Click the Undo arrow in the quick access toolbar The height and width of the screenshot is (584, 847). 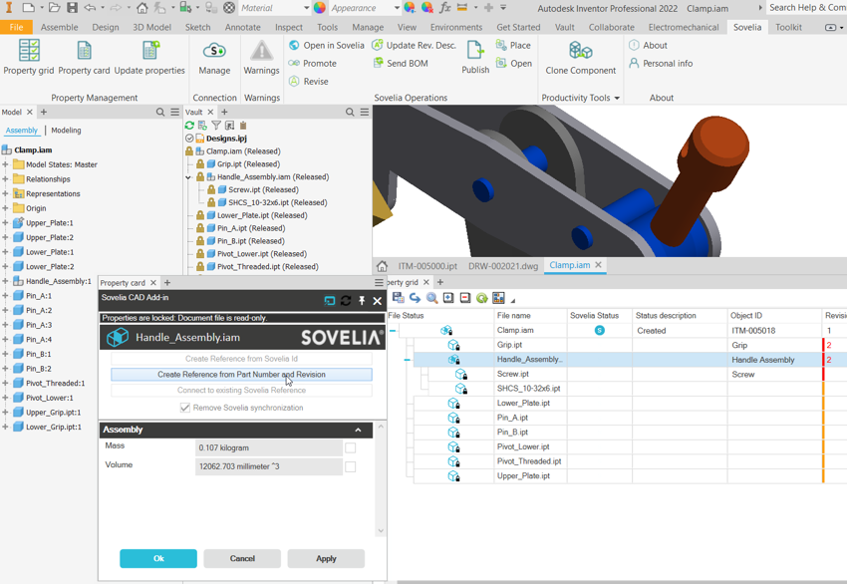90,8
